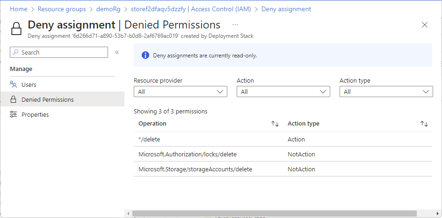Sort by Action type column arrows
This screenshot has height=218, width=442.
(424, 124)
